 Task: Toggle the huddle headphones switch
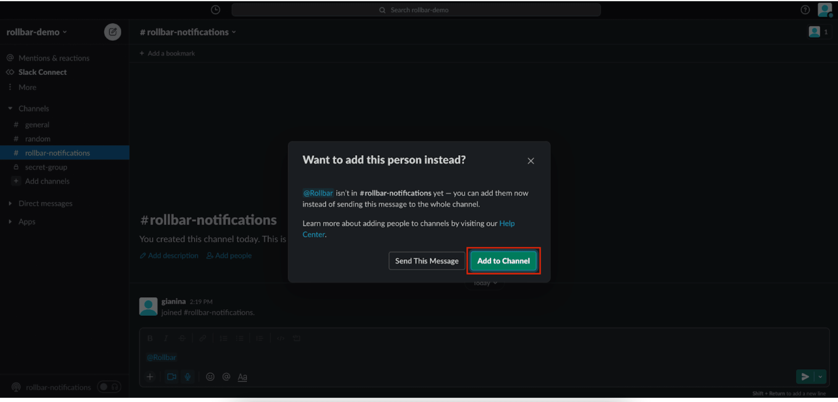click(x=109, y=387)
